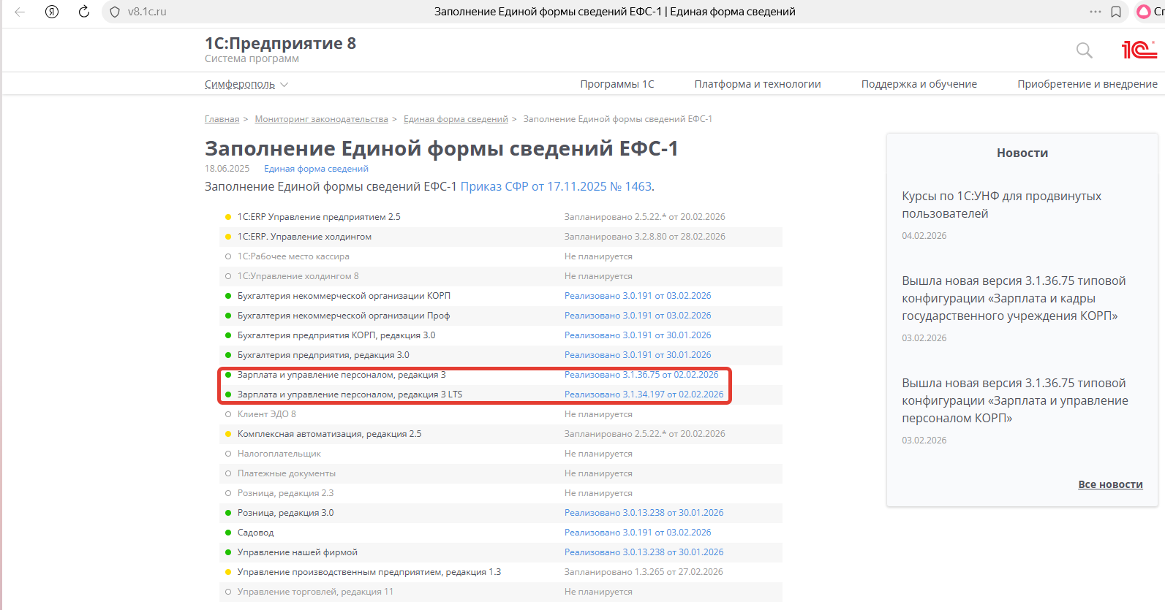Go to Главная breadcrumb link
This screenshot has height=610, width=1165.
tap(222, 119)
